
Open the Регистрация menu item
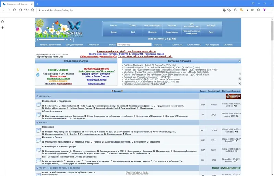[x=172, y=32]
